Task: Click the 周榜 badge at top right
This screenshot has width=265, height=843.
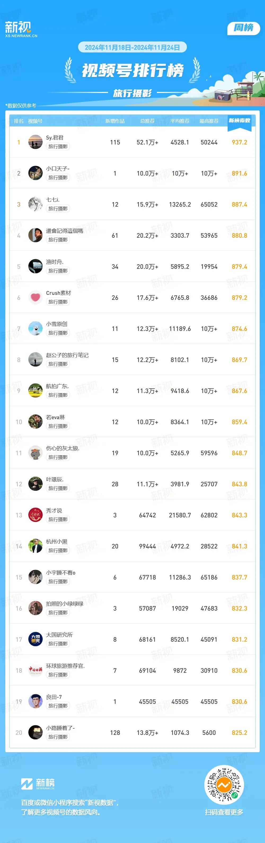Action: click(x=244, y=28)
